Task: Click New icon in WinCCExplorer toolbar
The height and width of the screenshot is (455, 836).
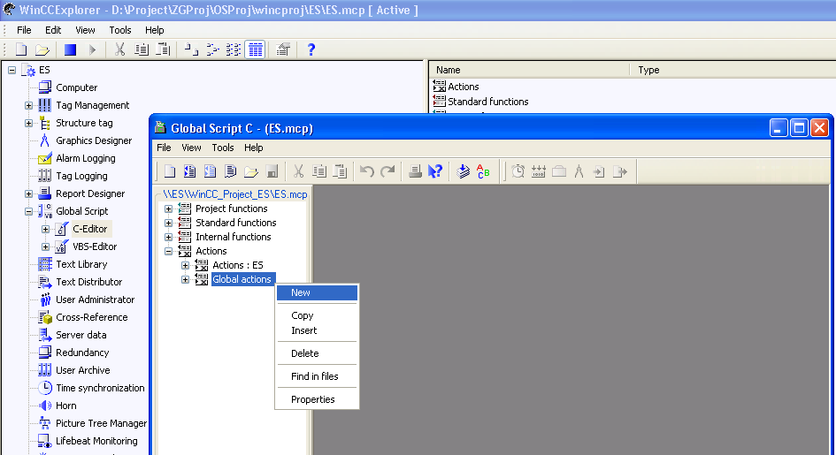Action: (x=21, y=49)
